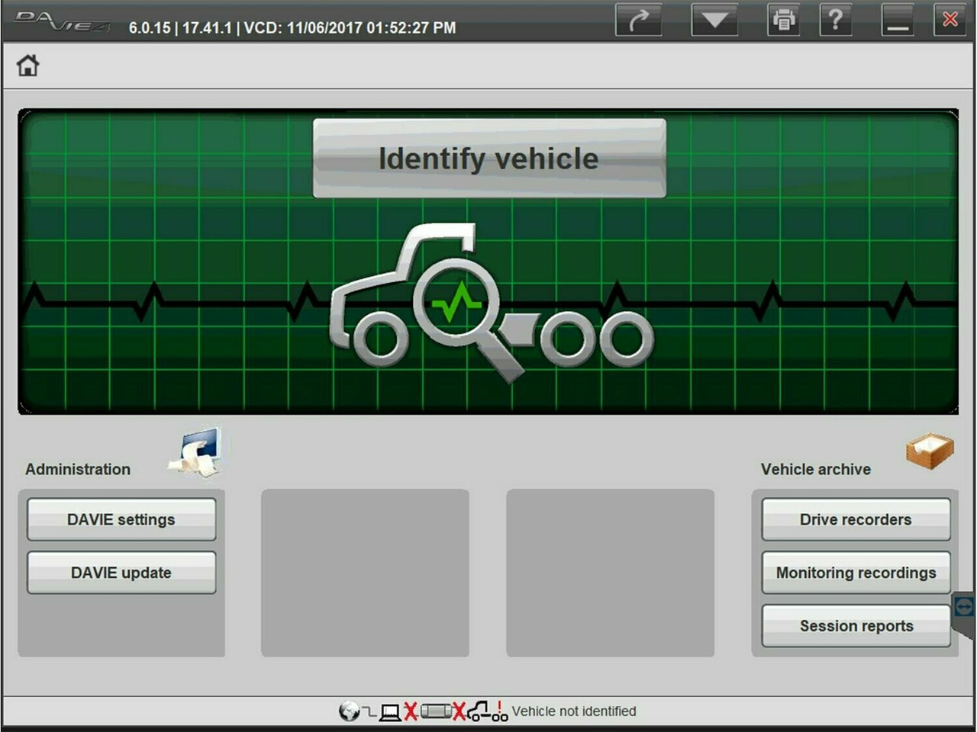
Task: Click the VCI adapter icon in status bar
Action: (x=436, y=711)
